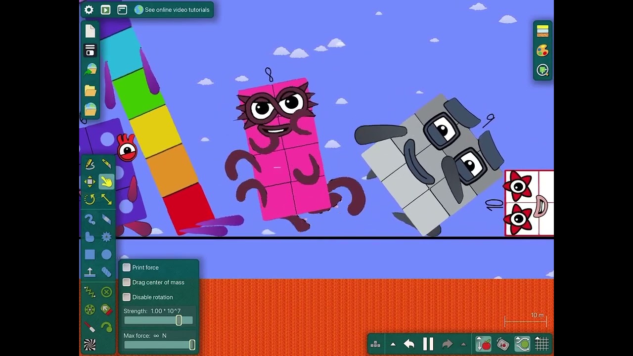Select the Tracer tool
The image size is (633, 356).
pos(106,327)
